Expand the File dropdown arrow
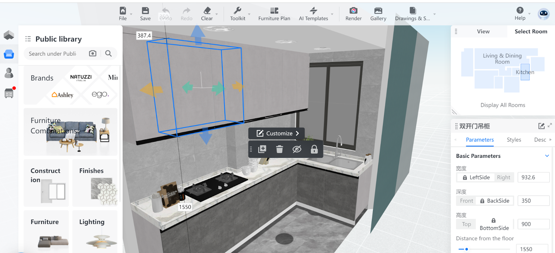 point(131,15)
